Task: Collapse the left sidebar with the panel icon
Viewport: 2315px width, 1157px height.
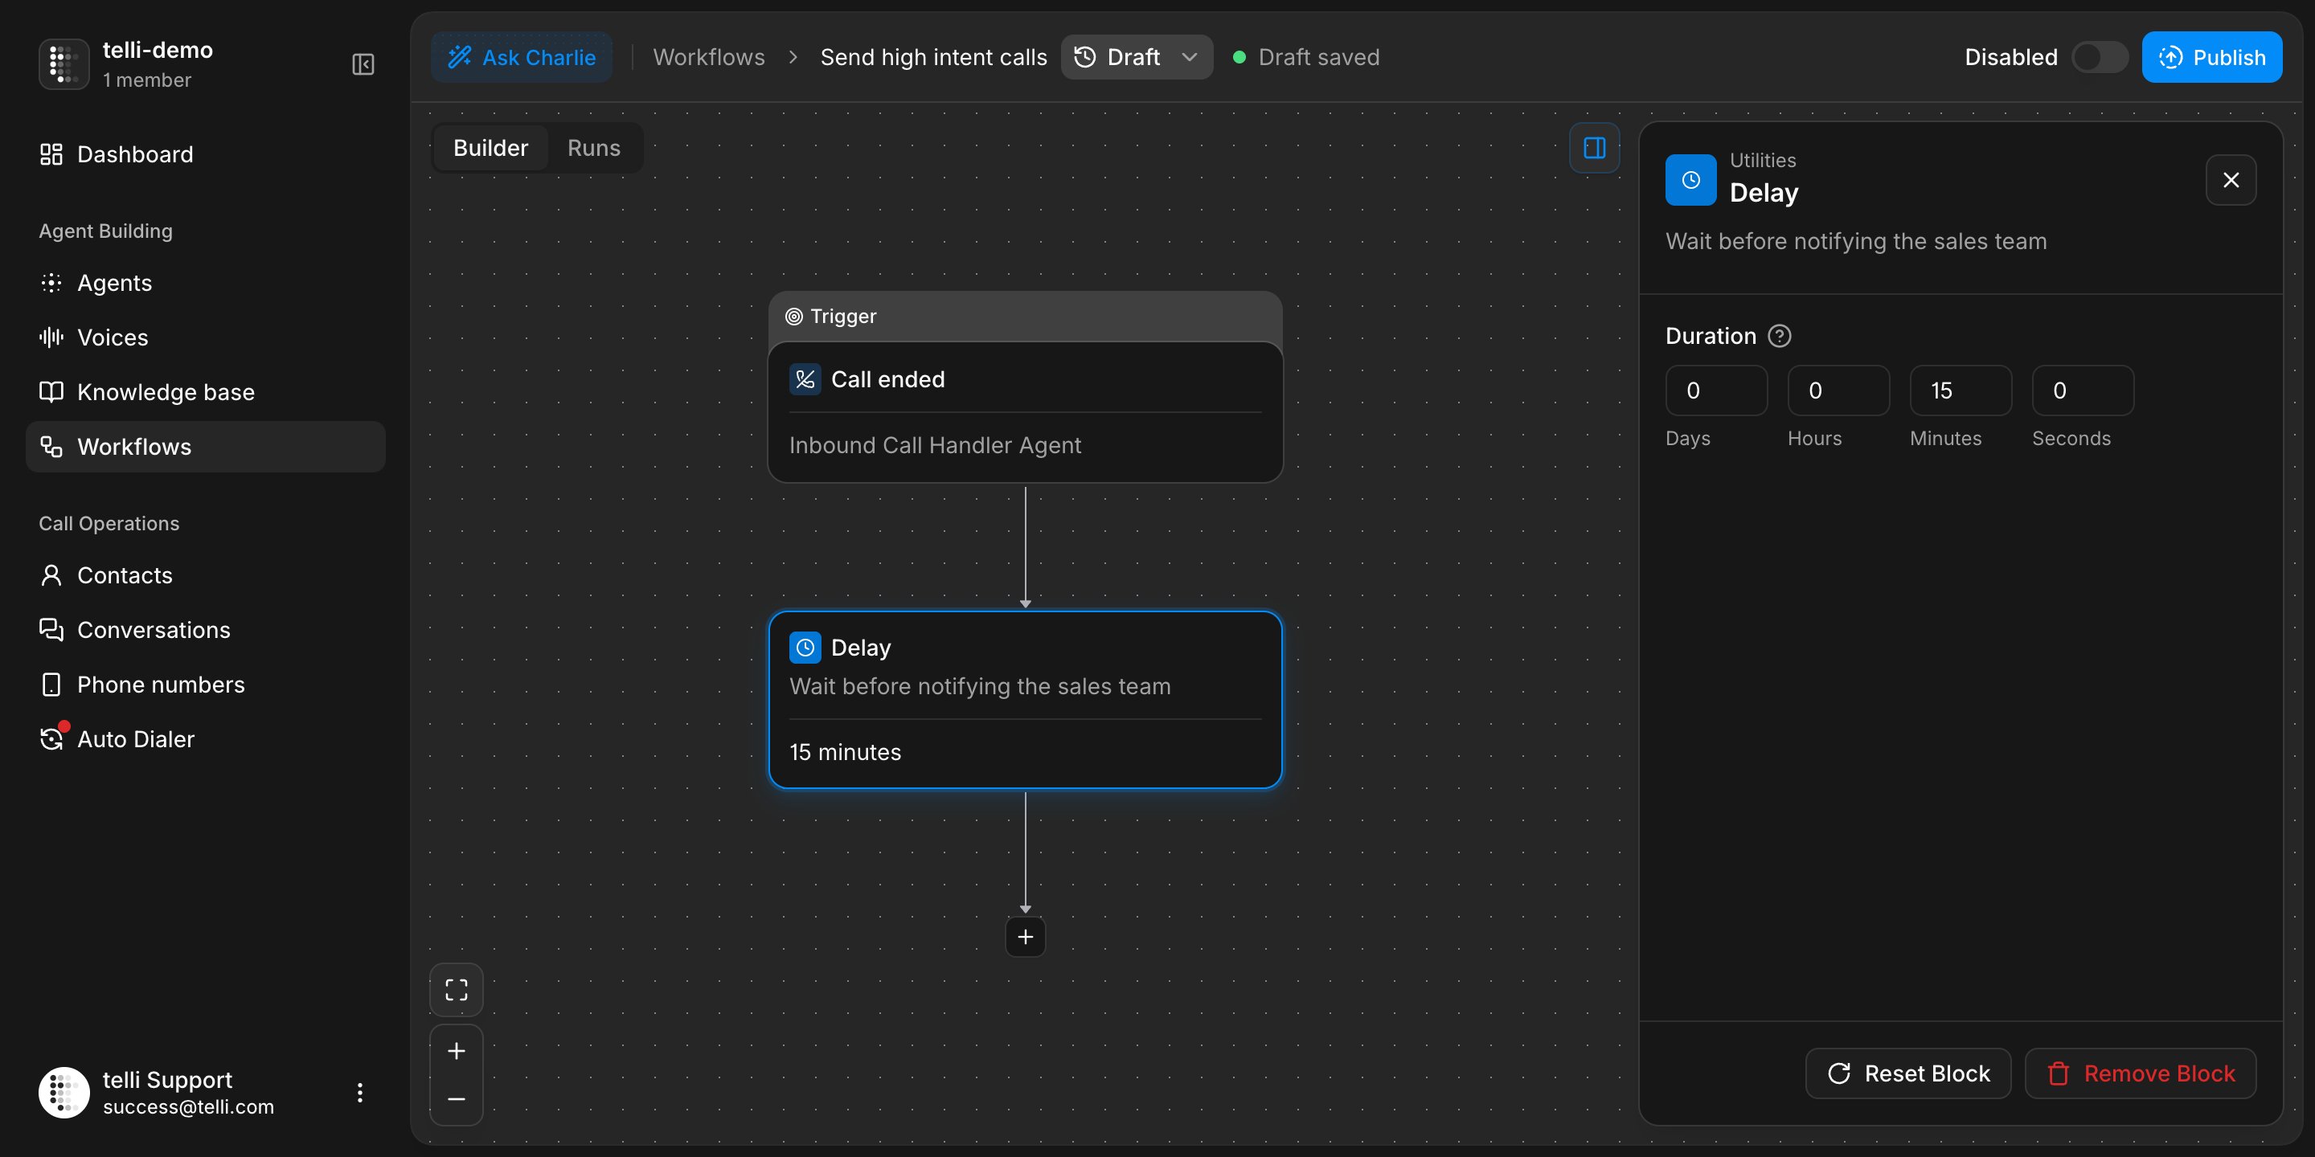Action: [363, 64]
